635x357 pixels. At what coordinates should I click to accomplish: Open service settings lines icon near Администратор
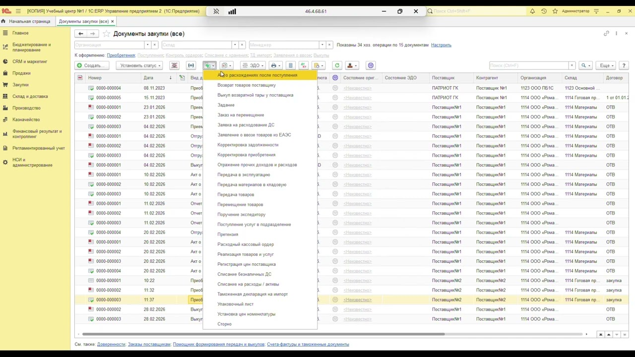point(596,11)
